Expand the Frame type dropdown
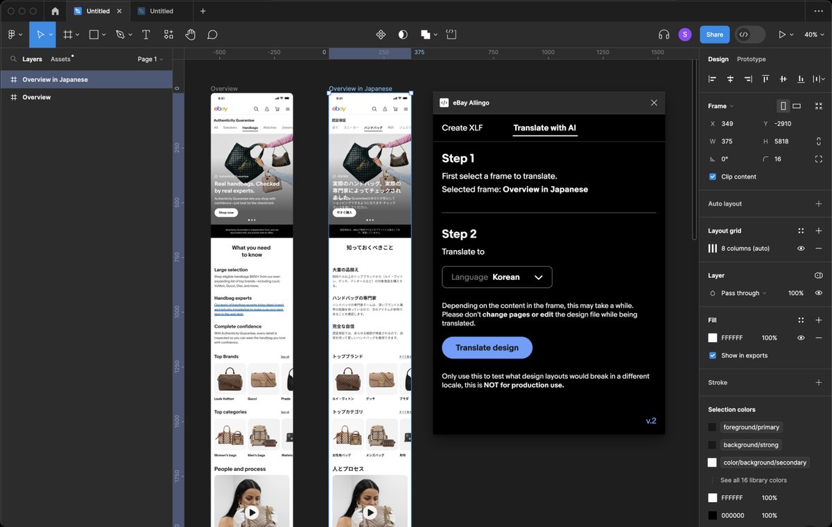Screen dimensions: 832x527 (721, 106)
